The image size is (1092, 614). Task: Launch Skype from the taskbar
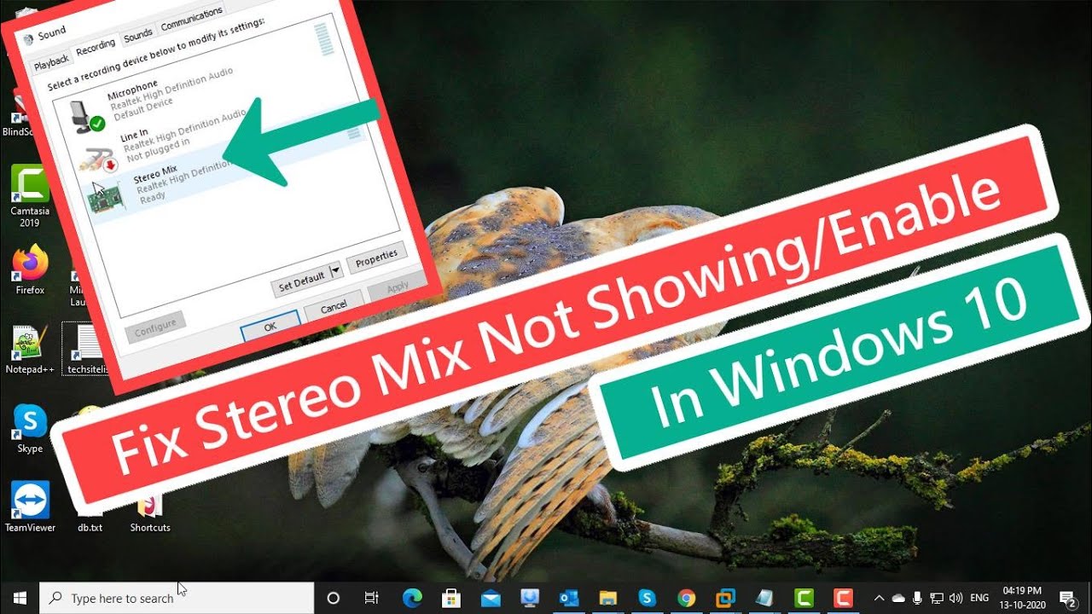click(x=648, y=598)
